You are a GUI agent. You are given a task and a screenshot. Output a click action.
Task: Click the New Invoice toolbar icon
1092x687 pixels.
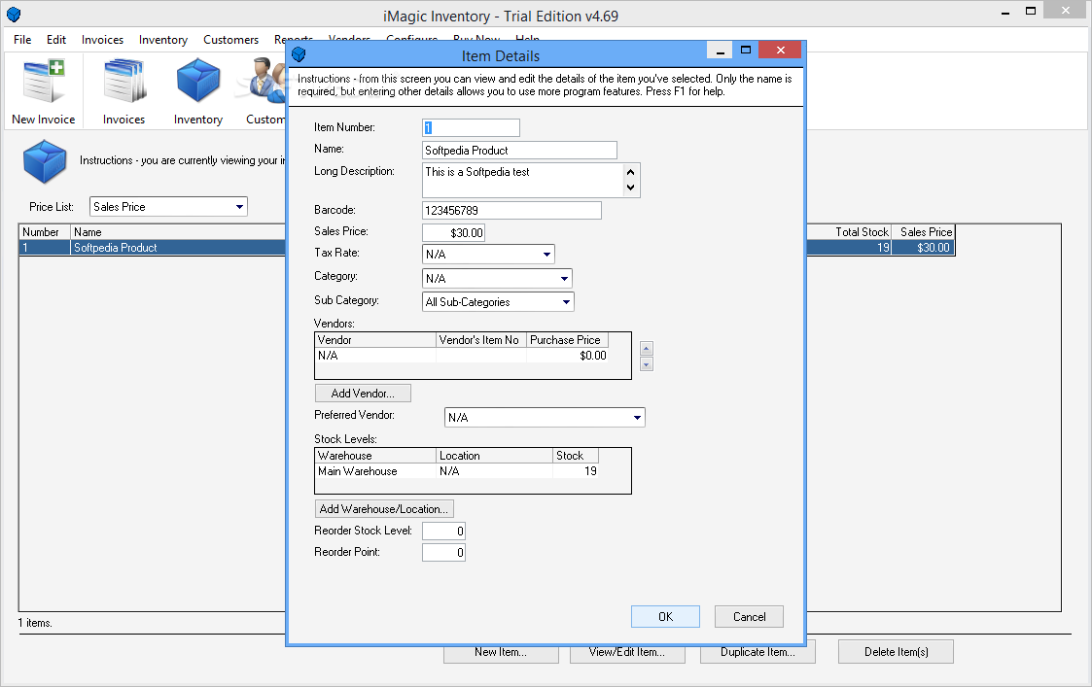click(x=43, y=91)
